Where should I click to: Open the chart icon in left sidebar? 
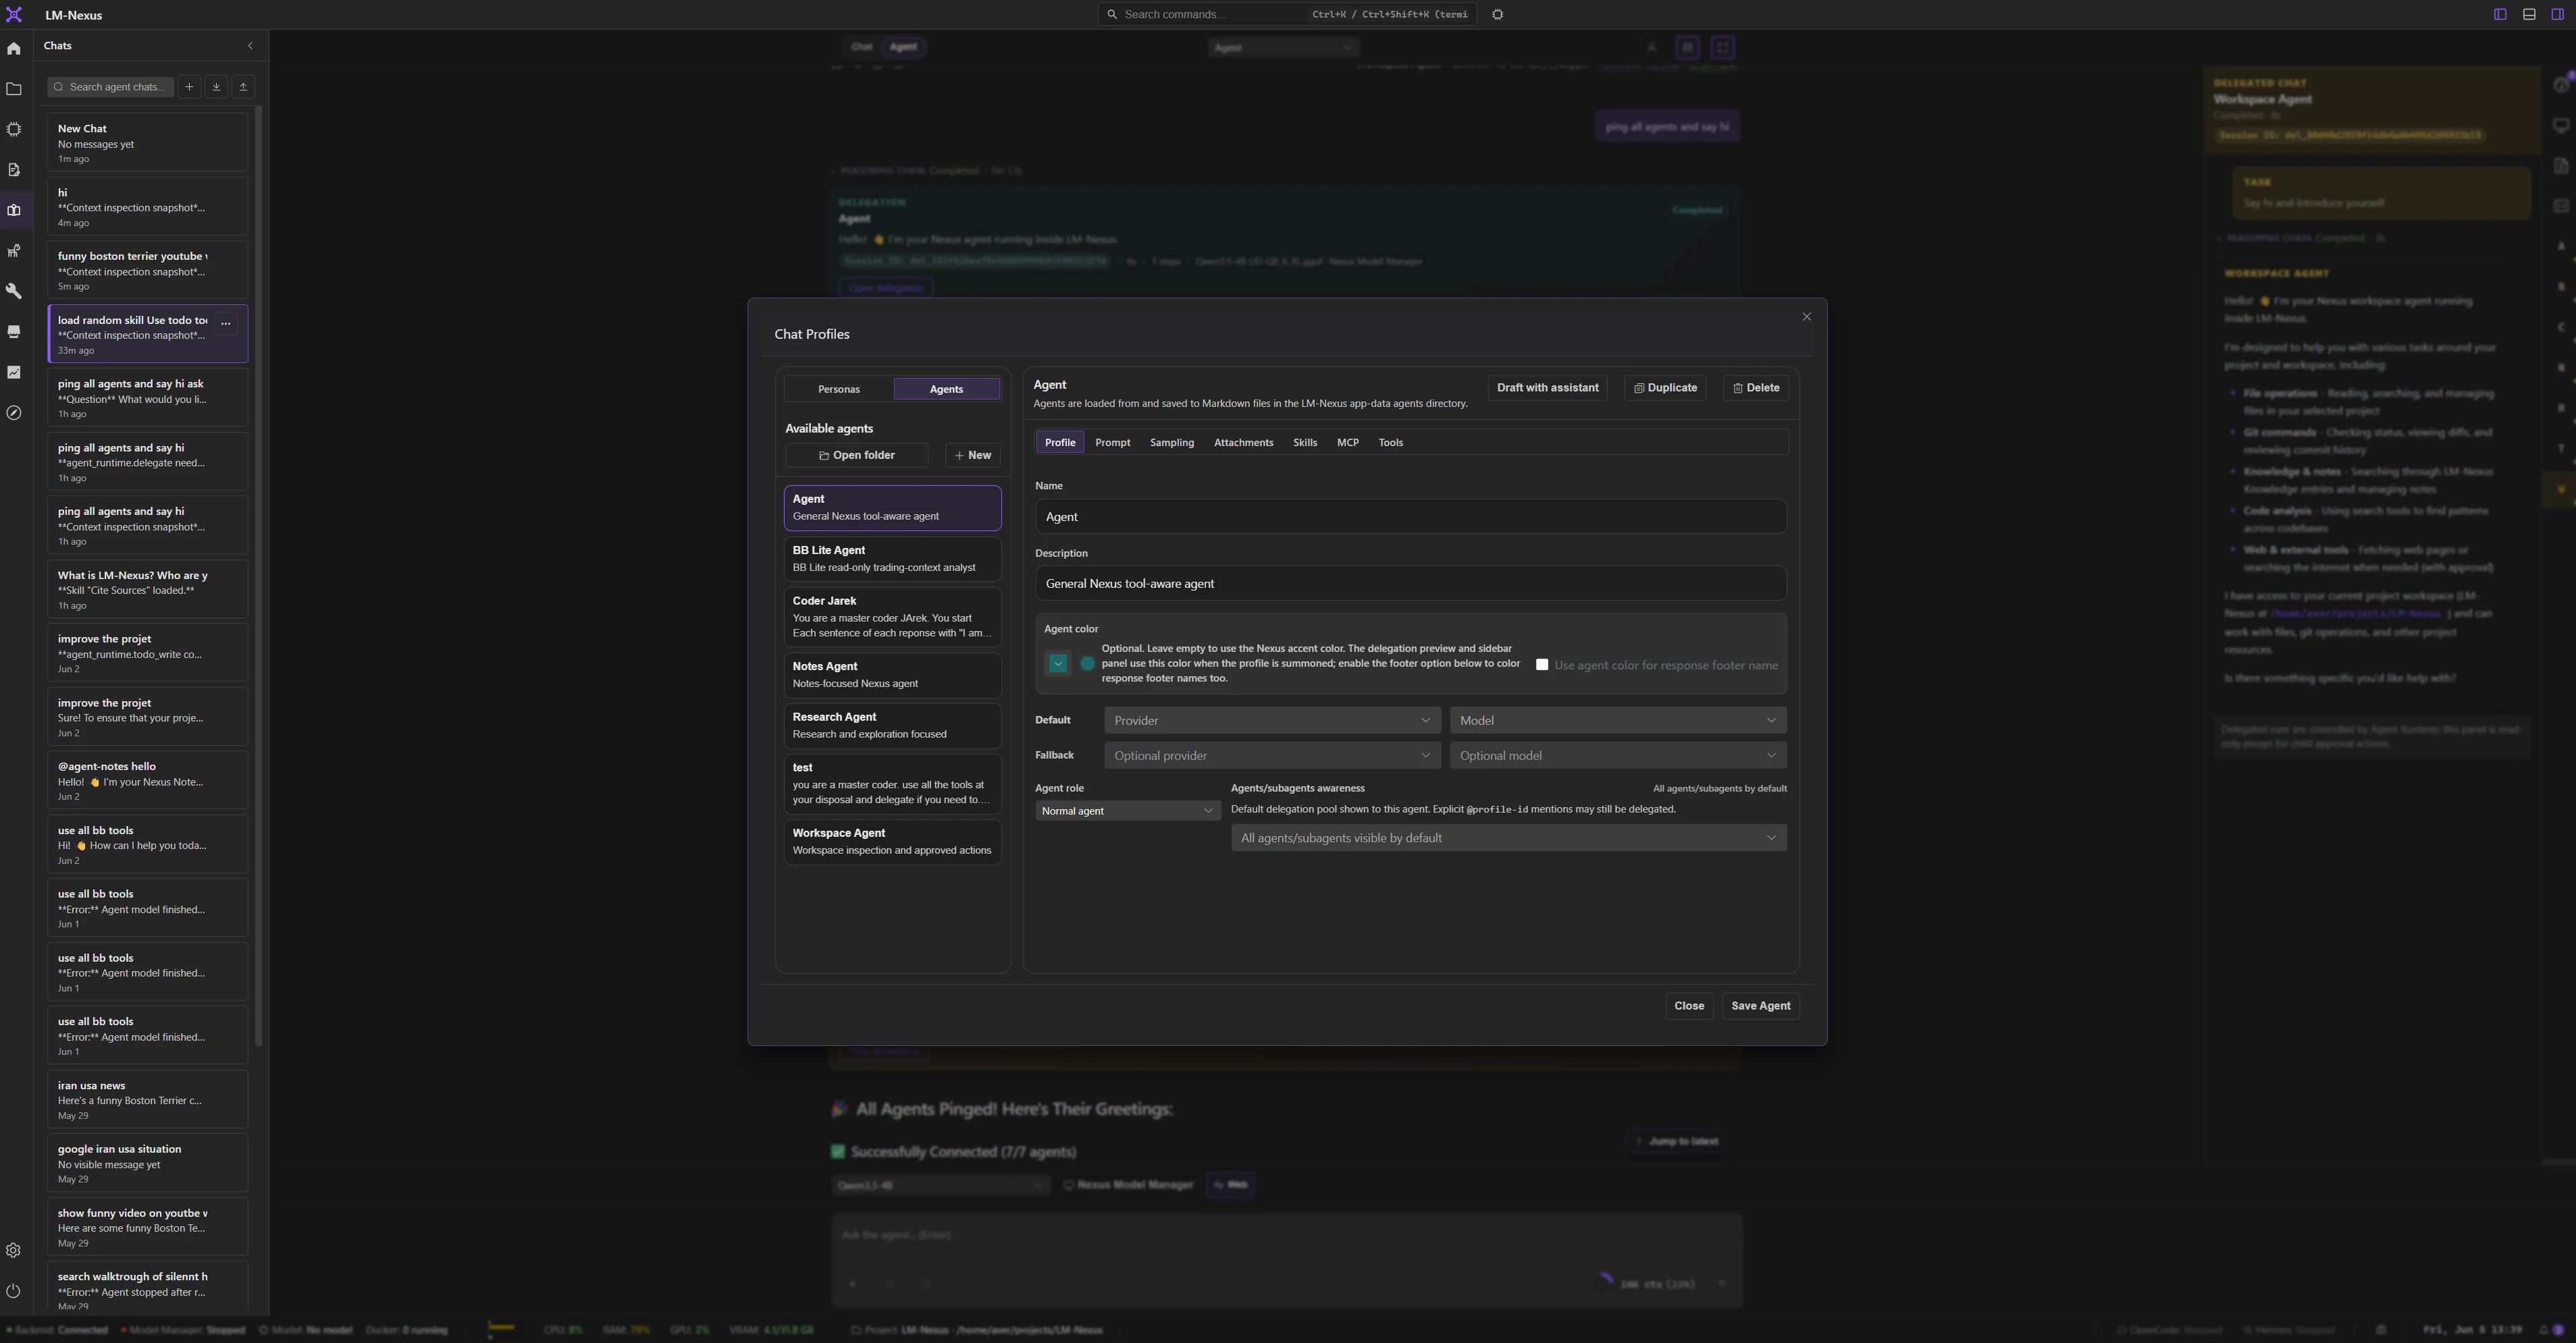tap(14, 372)
